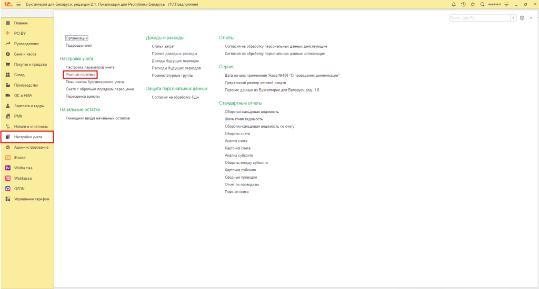Go to the Банк и касса section
This screenshot has height=289, width=539.
(x=25, y=54)
